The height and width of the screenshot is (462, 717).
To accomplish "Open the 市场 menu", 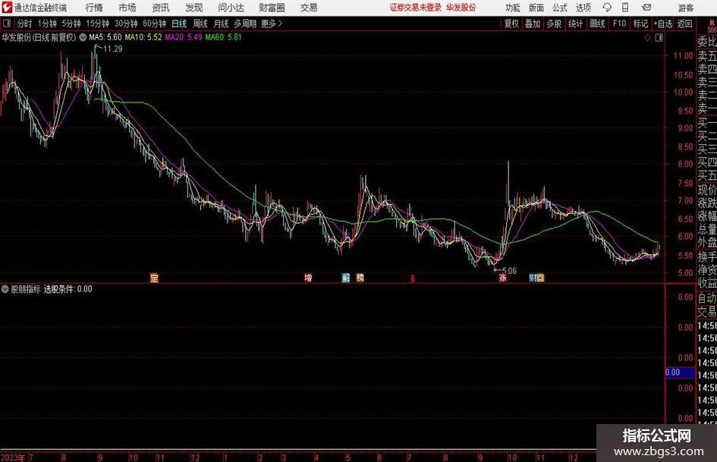I will (127, 8).
